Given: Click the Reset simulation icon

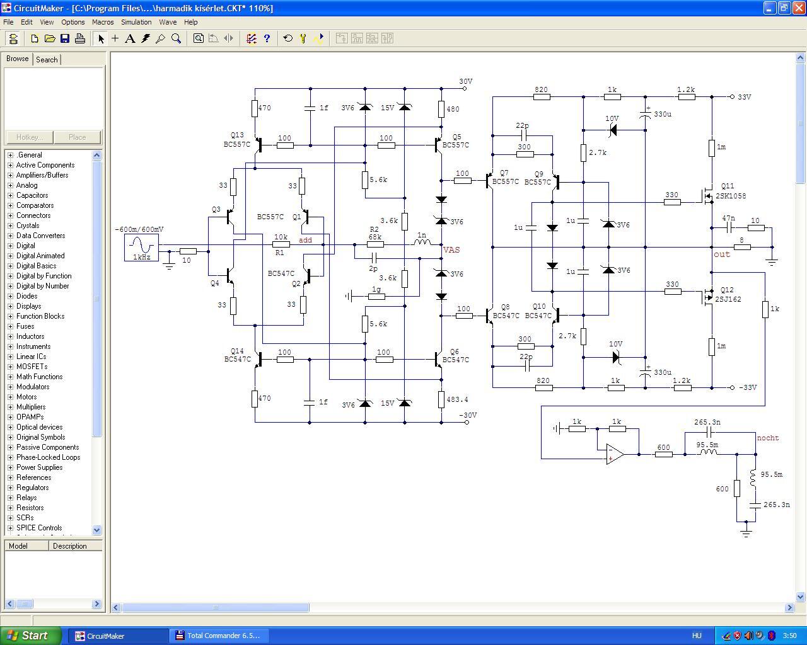Looking at the screenshot, I should 288,38.
